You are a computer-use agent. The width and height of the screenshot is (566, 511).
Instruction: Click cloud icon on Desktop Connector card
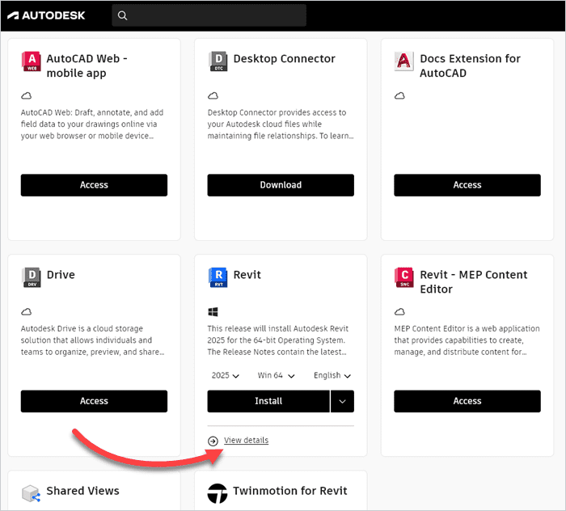point(213,95)
